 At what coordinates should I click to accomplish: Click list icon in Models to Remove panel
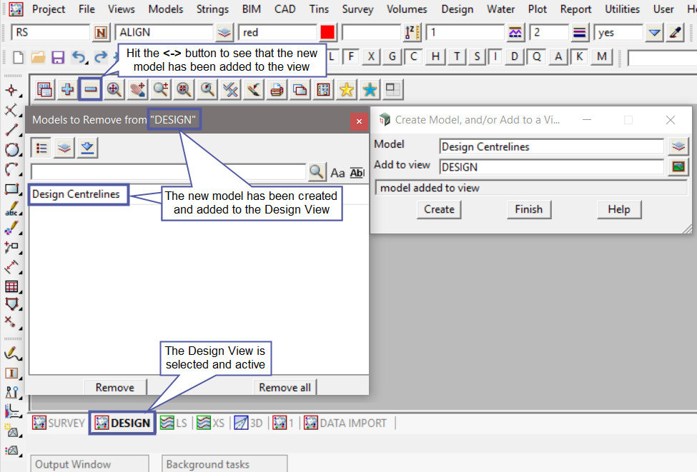click(x=41, y=148)
